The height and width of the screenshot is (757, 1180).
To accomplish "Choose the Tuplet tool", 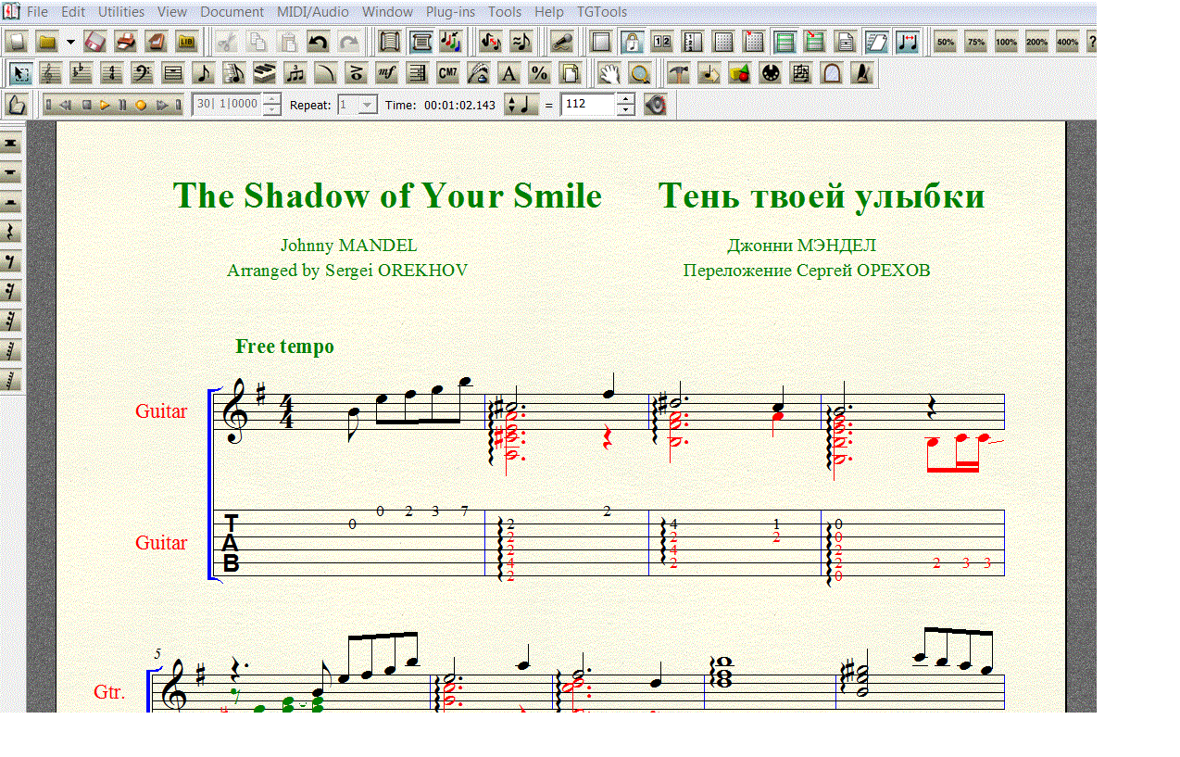I will [295, 73].
